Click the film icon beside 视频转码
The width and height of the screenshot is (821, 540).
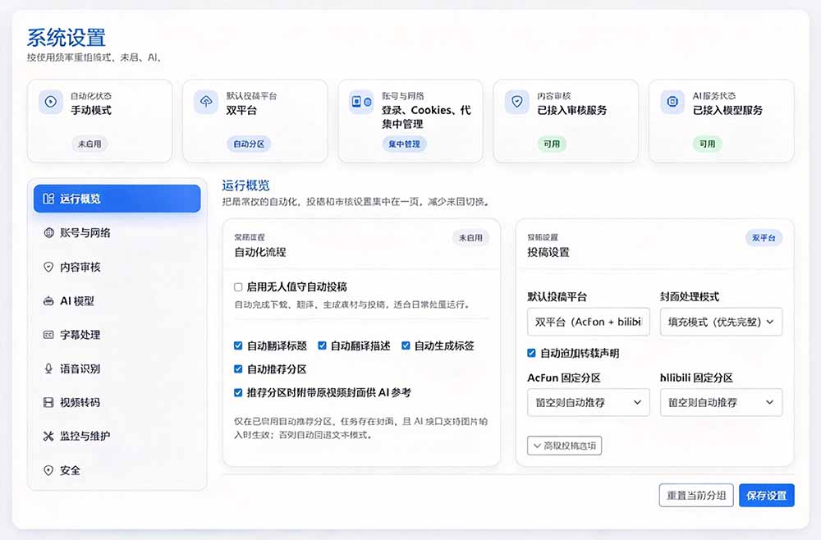[x=48, y=402]
